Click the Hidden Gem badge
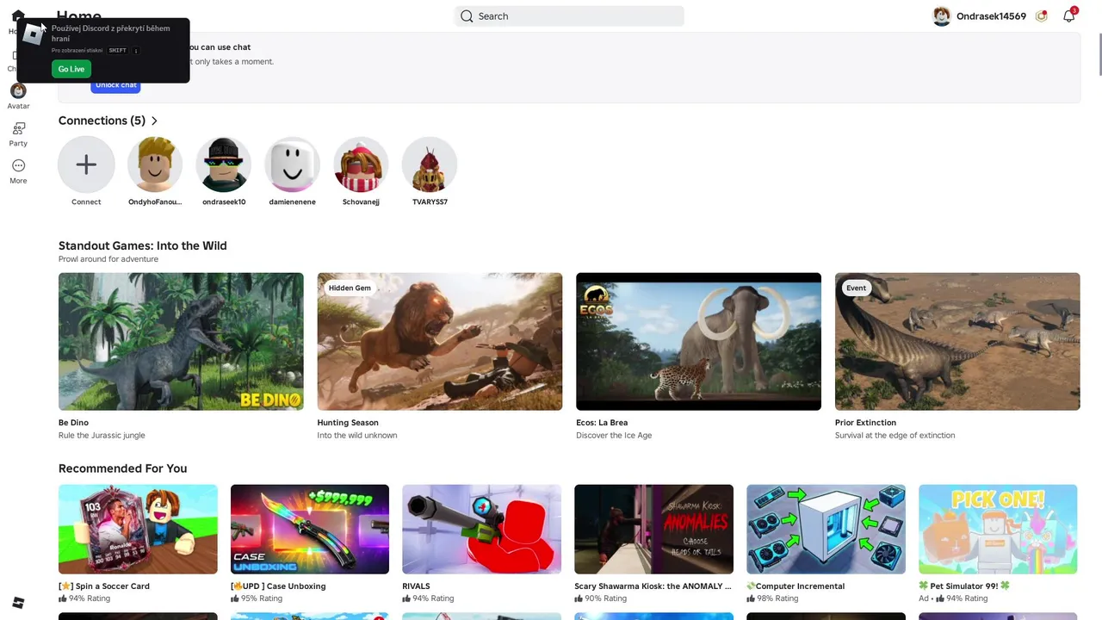Screen dimensions: 1102x620 click(x=350, y=288)
